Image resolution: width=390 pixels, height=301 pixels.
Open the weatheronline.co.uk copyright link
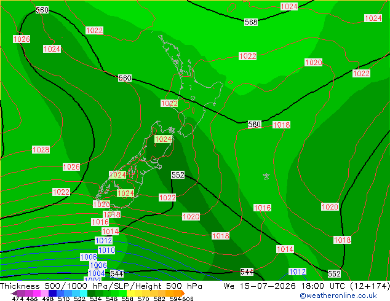click(x=338, y=295)
